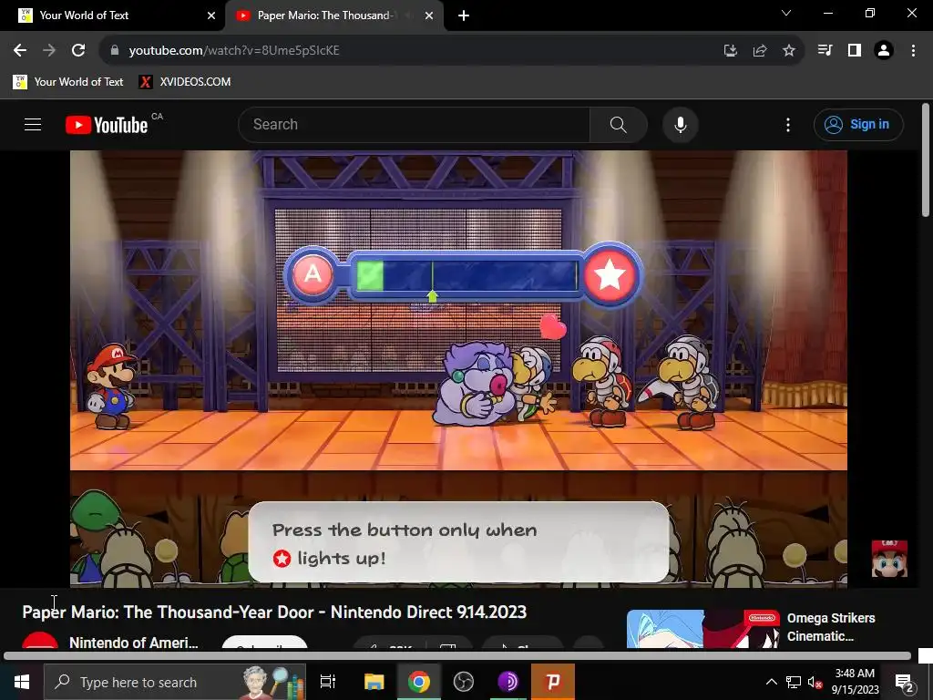
Task: Click the Nintendo of America channel avatar
Action: tap(40, 641)
